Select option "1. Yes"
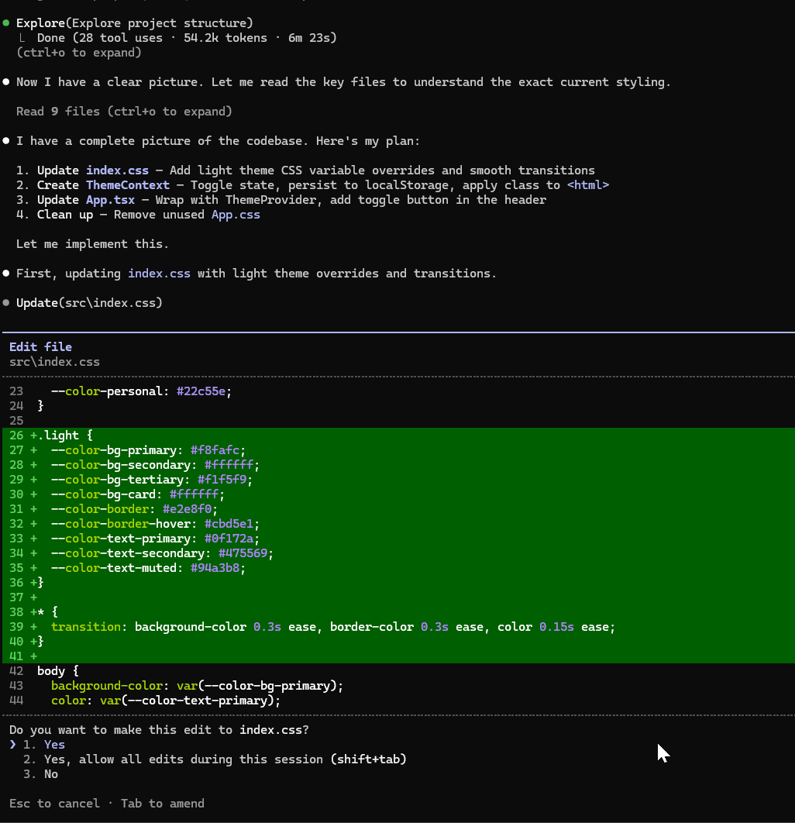This screenshot has width=795, height=823. coord(54,745)
